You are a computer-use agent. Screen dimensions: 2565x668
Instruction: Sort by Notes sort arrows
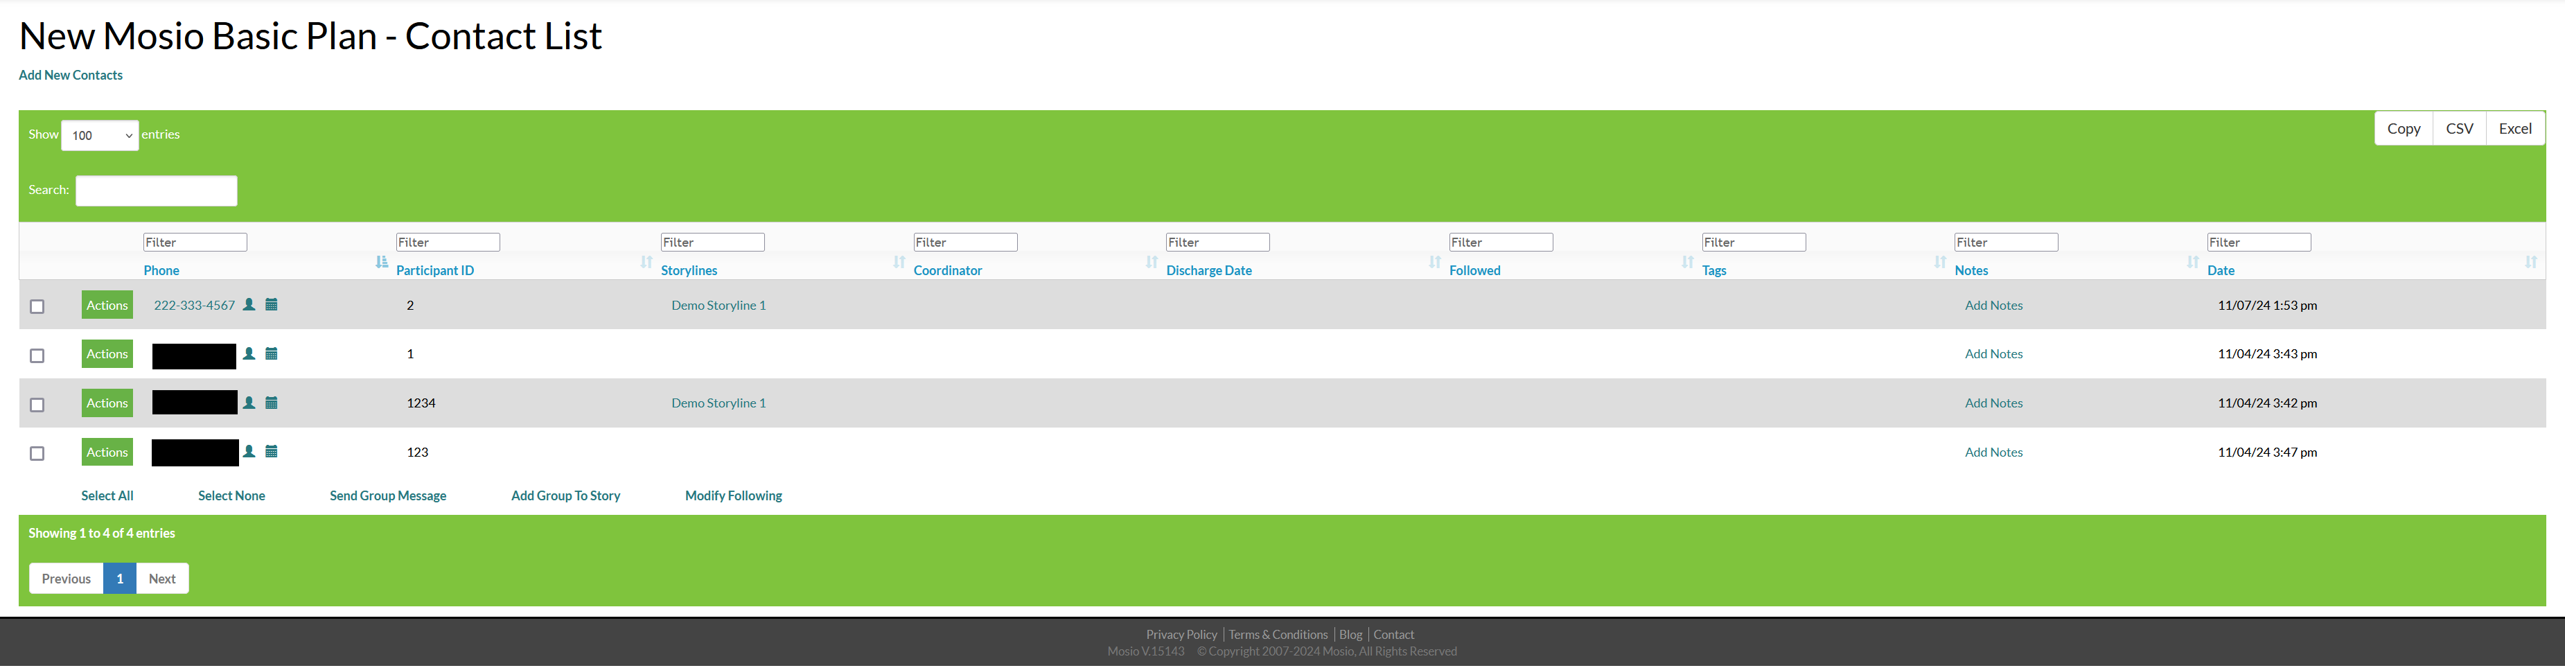point(2193,263)
